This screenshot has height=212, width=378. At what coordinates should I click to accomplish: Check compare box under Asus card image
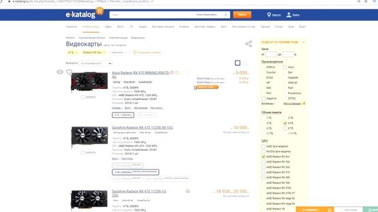click(x=83, y=97)
